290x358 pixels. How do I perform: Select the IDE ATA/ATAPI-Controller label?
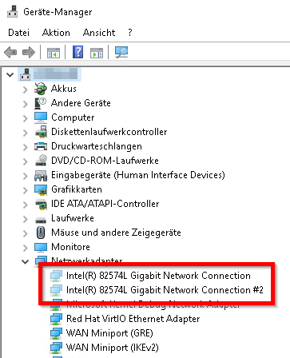tap(105, 204)
